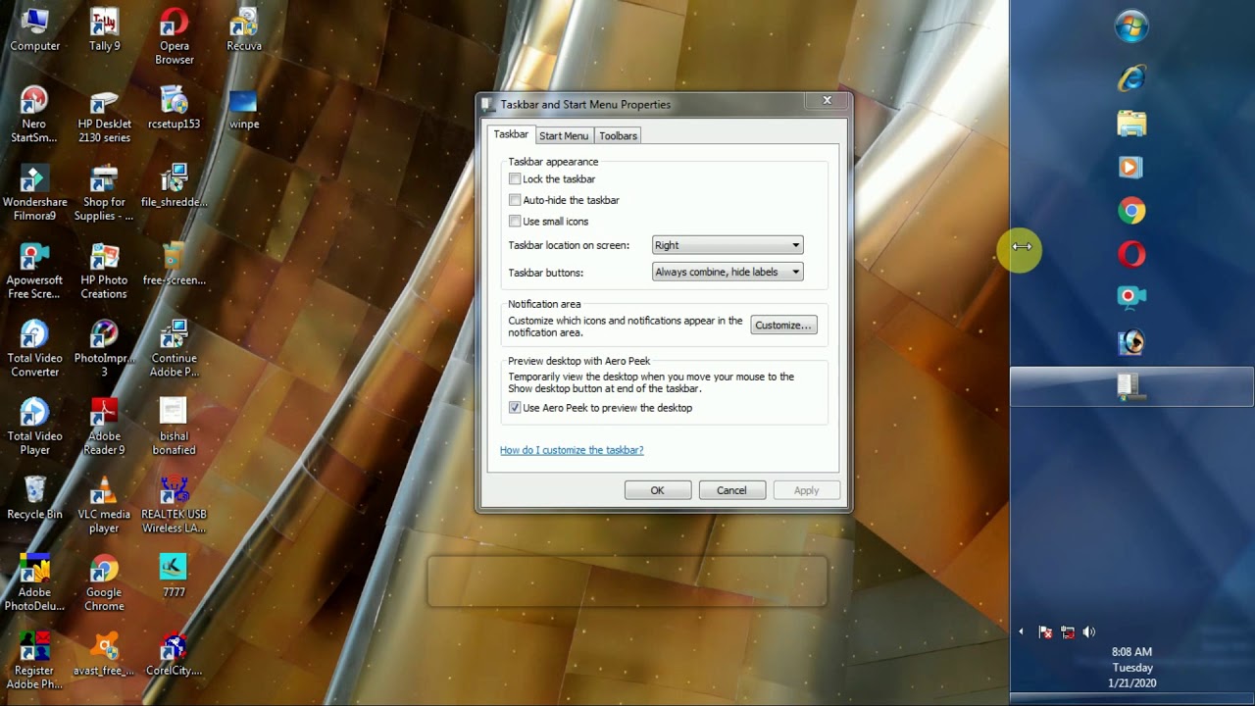Open Taskbar location on screen dropdown

click(x=728, y=245)
